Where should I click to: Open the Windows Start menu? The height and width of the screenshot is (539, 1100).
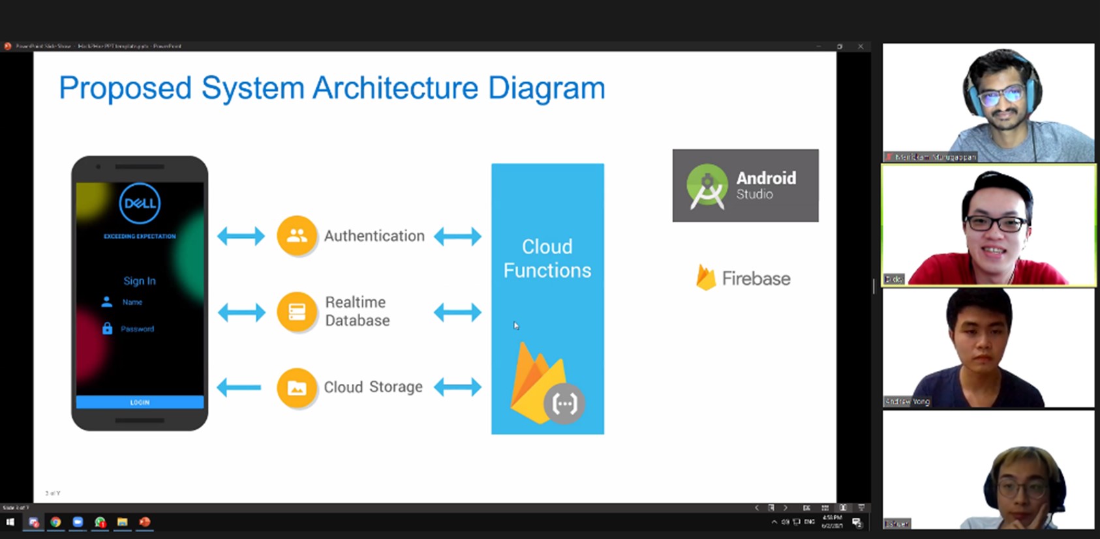pyautogui.click(x=10, y=522)
